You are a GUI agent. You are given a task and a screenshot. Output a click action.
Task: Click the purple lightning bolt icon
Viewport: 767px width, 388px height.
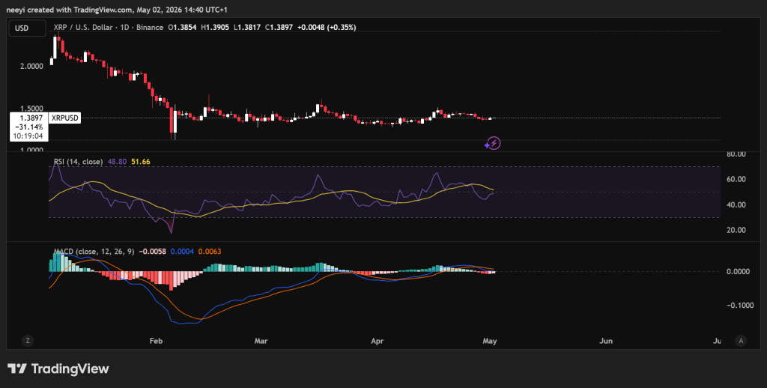point(493,143)
